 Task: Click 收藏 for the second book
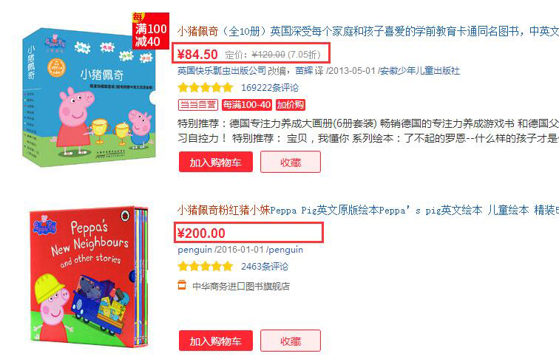(291, 341)
